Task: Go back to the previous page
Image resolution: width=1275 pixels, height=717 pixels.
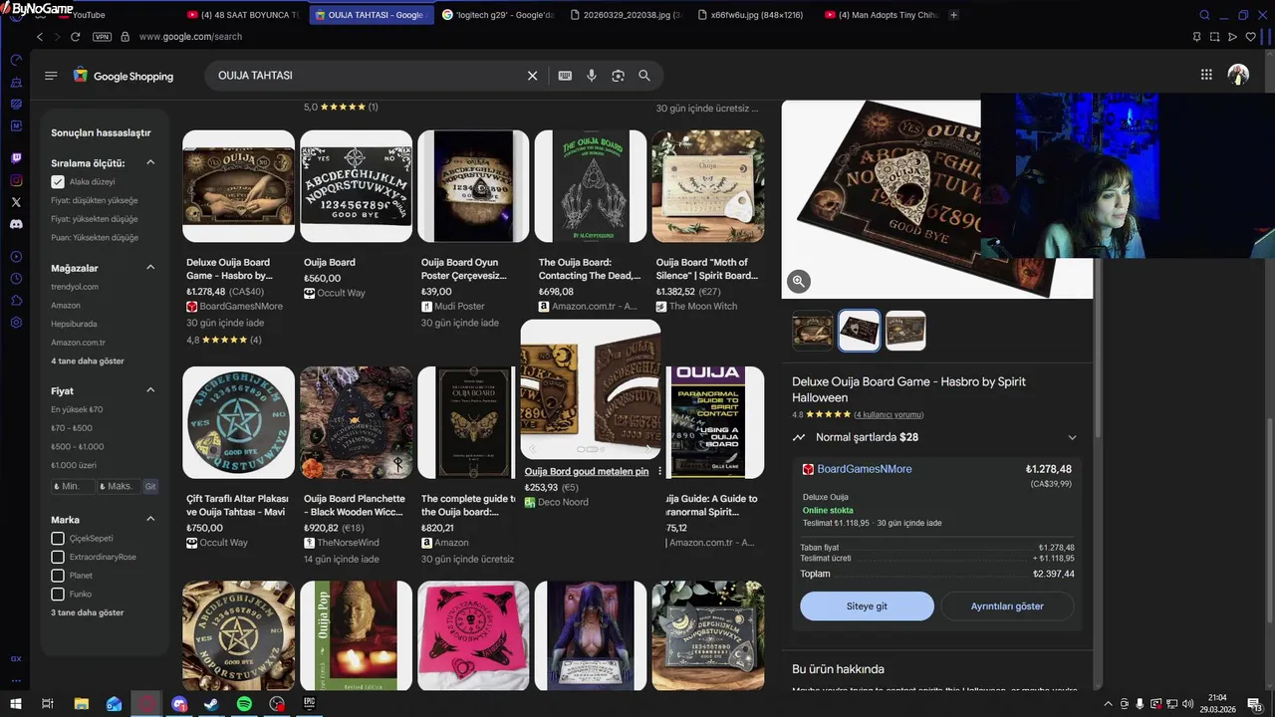Action: coord(40,37)
